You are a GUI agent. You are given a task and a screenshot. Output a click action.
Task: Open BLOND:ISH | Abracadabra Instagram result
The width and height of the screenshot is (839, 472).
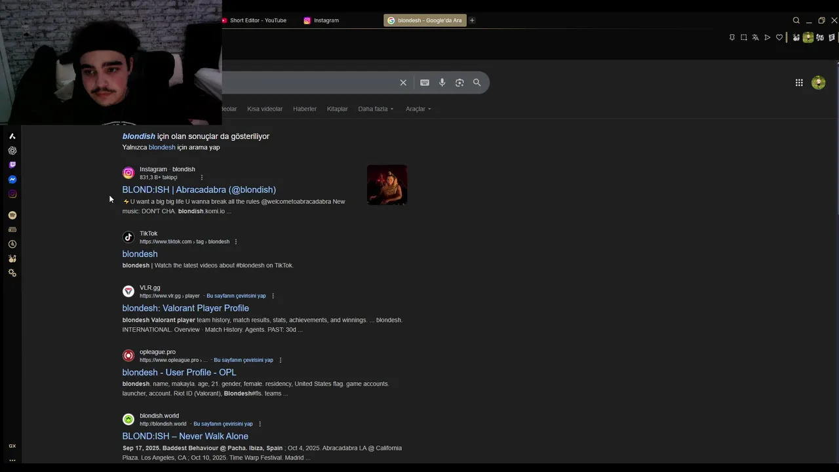[x=199, y=190]
